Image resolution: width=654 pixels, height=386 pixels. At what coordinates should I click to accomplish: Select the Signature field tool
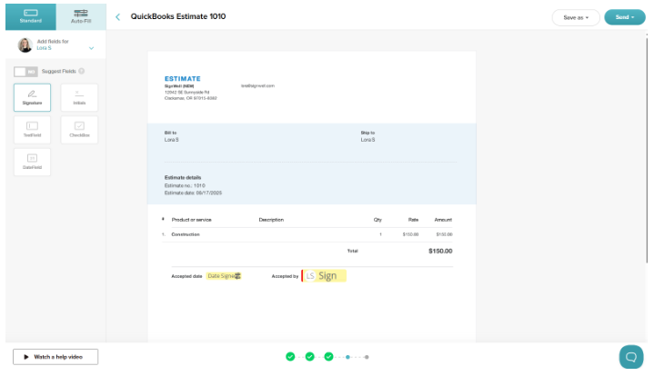(x=32, y=97)
